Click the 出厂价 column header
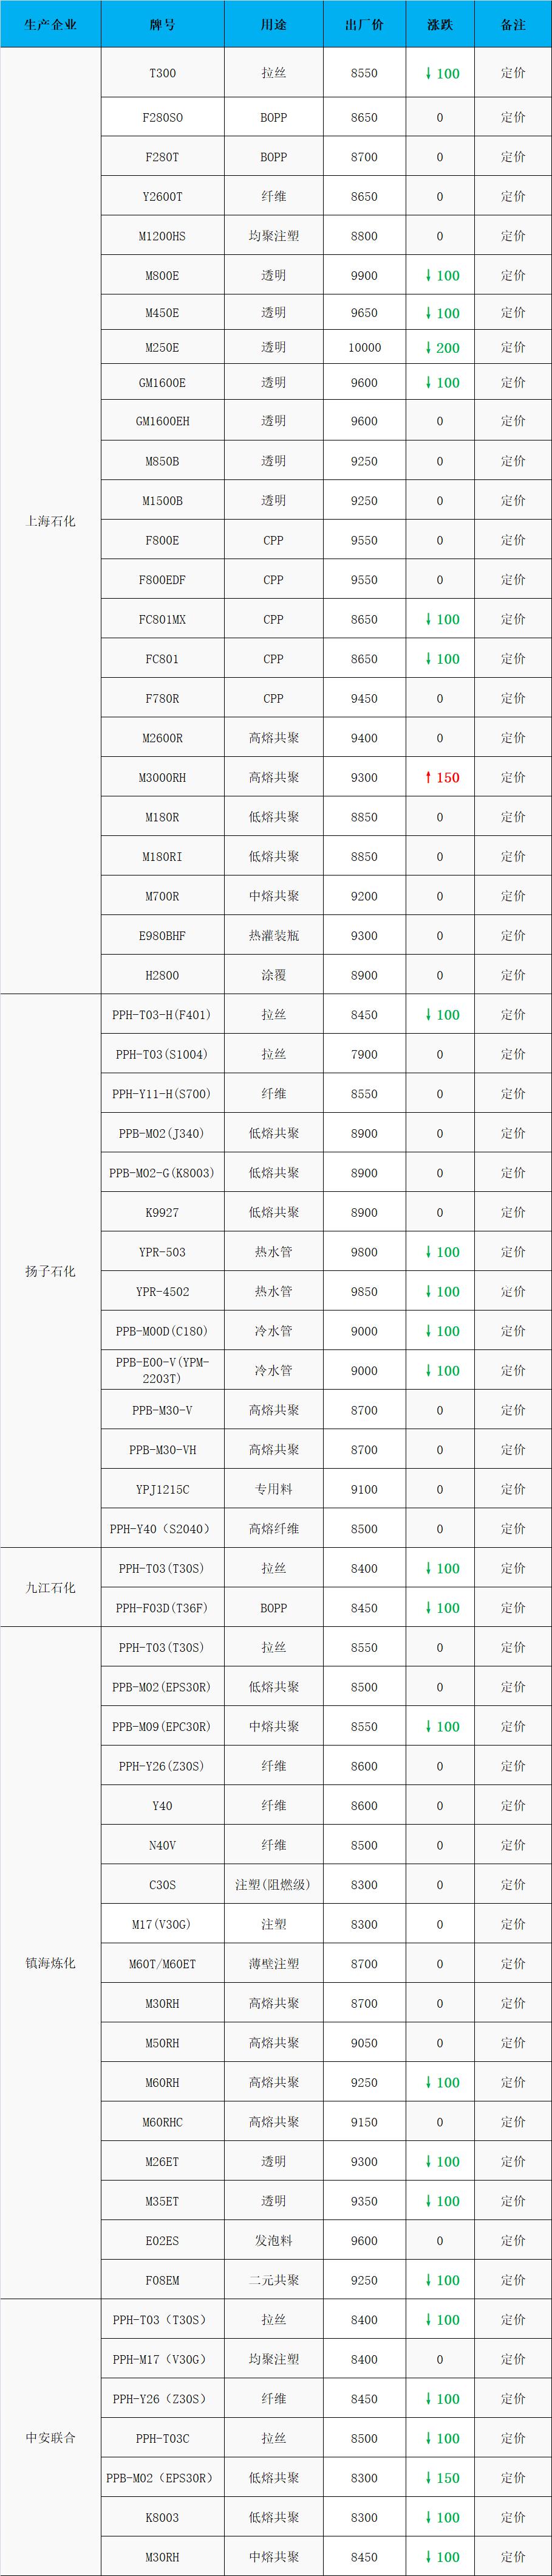 tap(364, 24)
